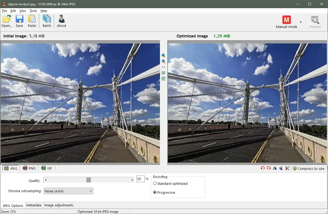Select the Progressive encoding radio button
Image resolution: width=328 pixels, height=214 pixels.
tap(155, 192)
